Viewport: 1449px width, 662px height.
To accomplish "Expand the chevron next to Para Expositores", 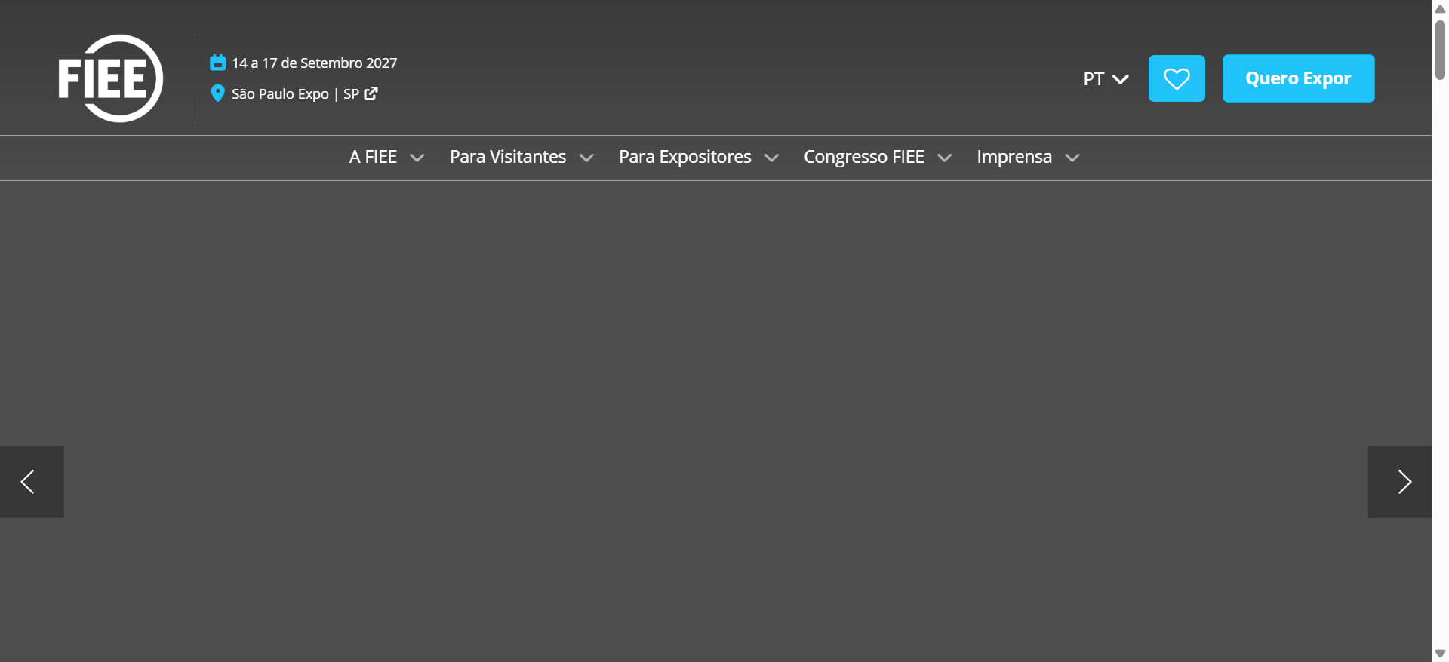I will pos(771,158).
